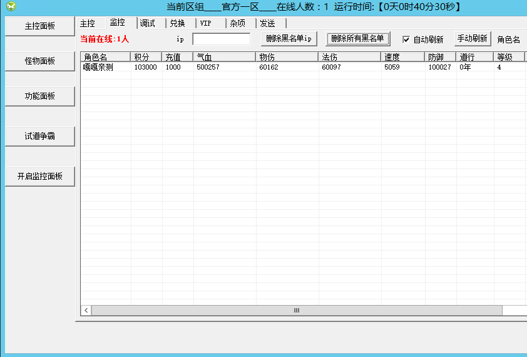Switch to the VIP tab
The image size is (527, 357).
(211, 23)
